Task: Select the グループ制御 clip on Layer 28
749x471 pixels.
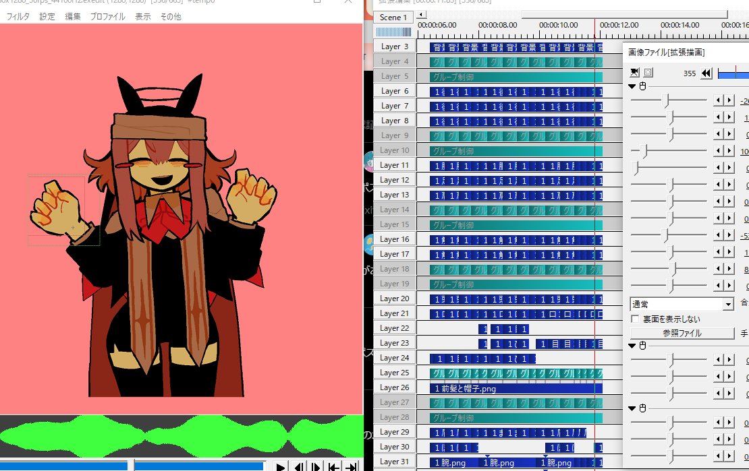Action: click(x=516, y=418)
